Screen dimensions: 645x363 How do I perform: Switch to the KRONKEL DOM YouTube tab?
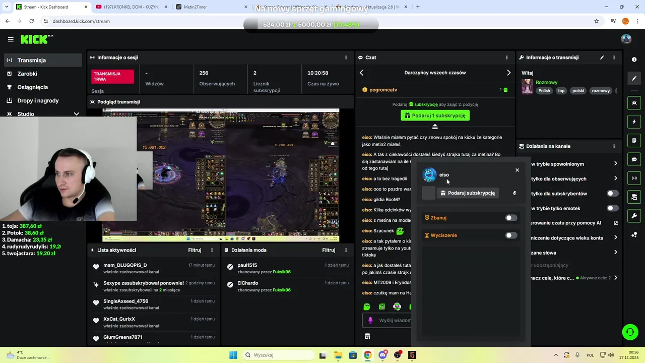pos(131,7)
